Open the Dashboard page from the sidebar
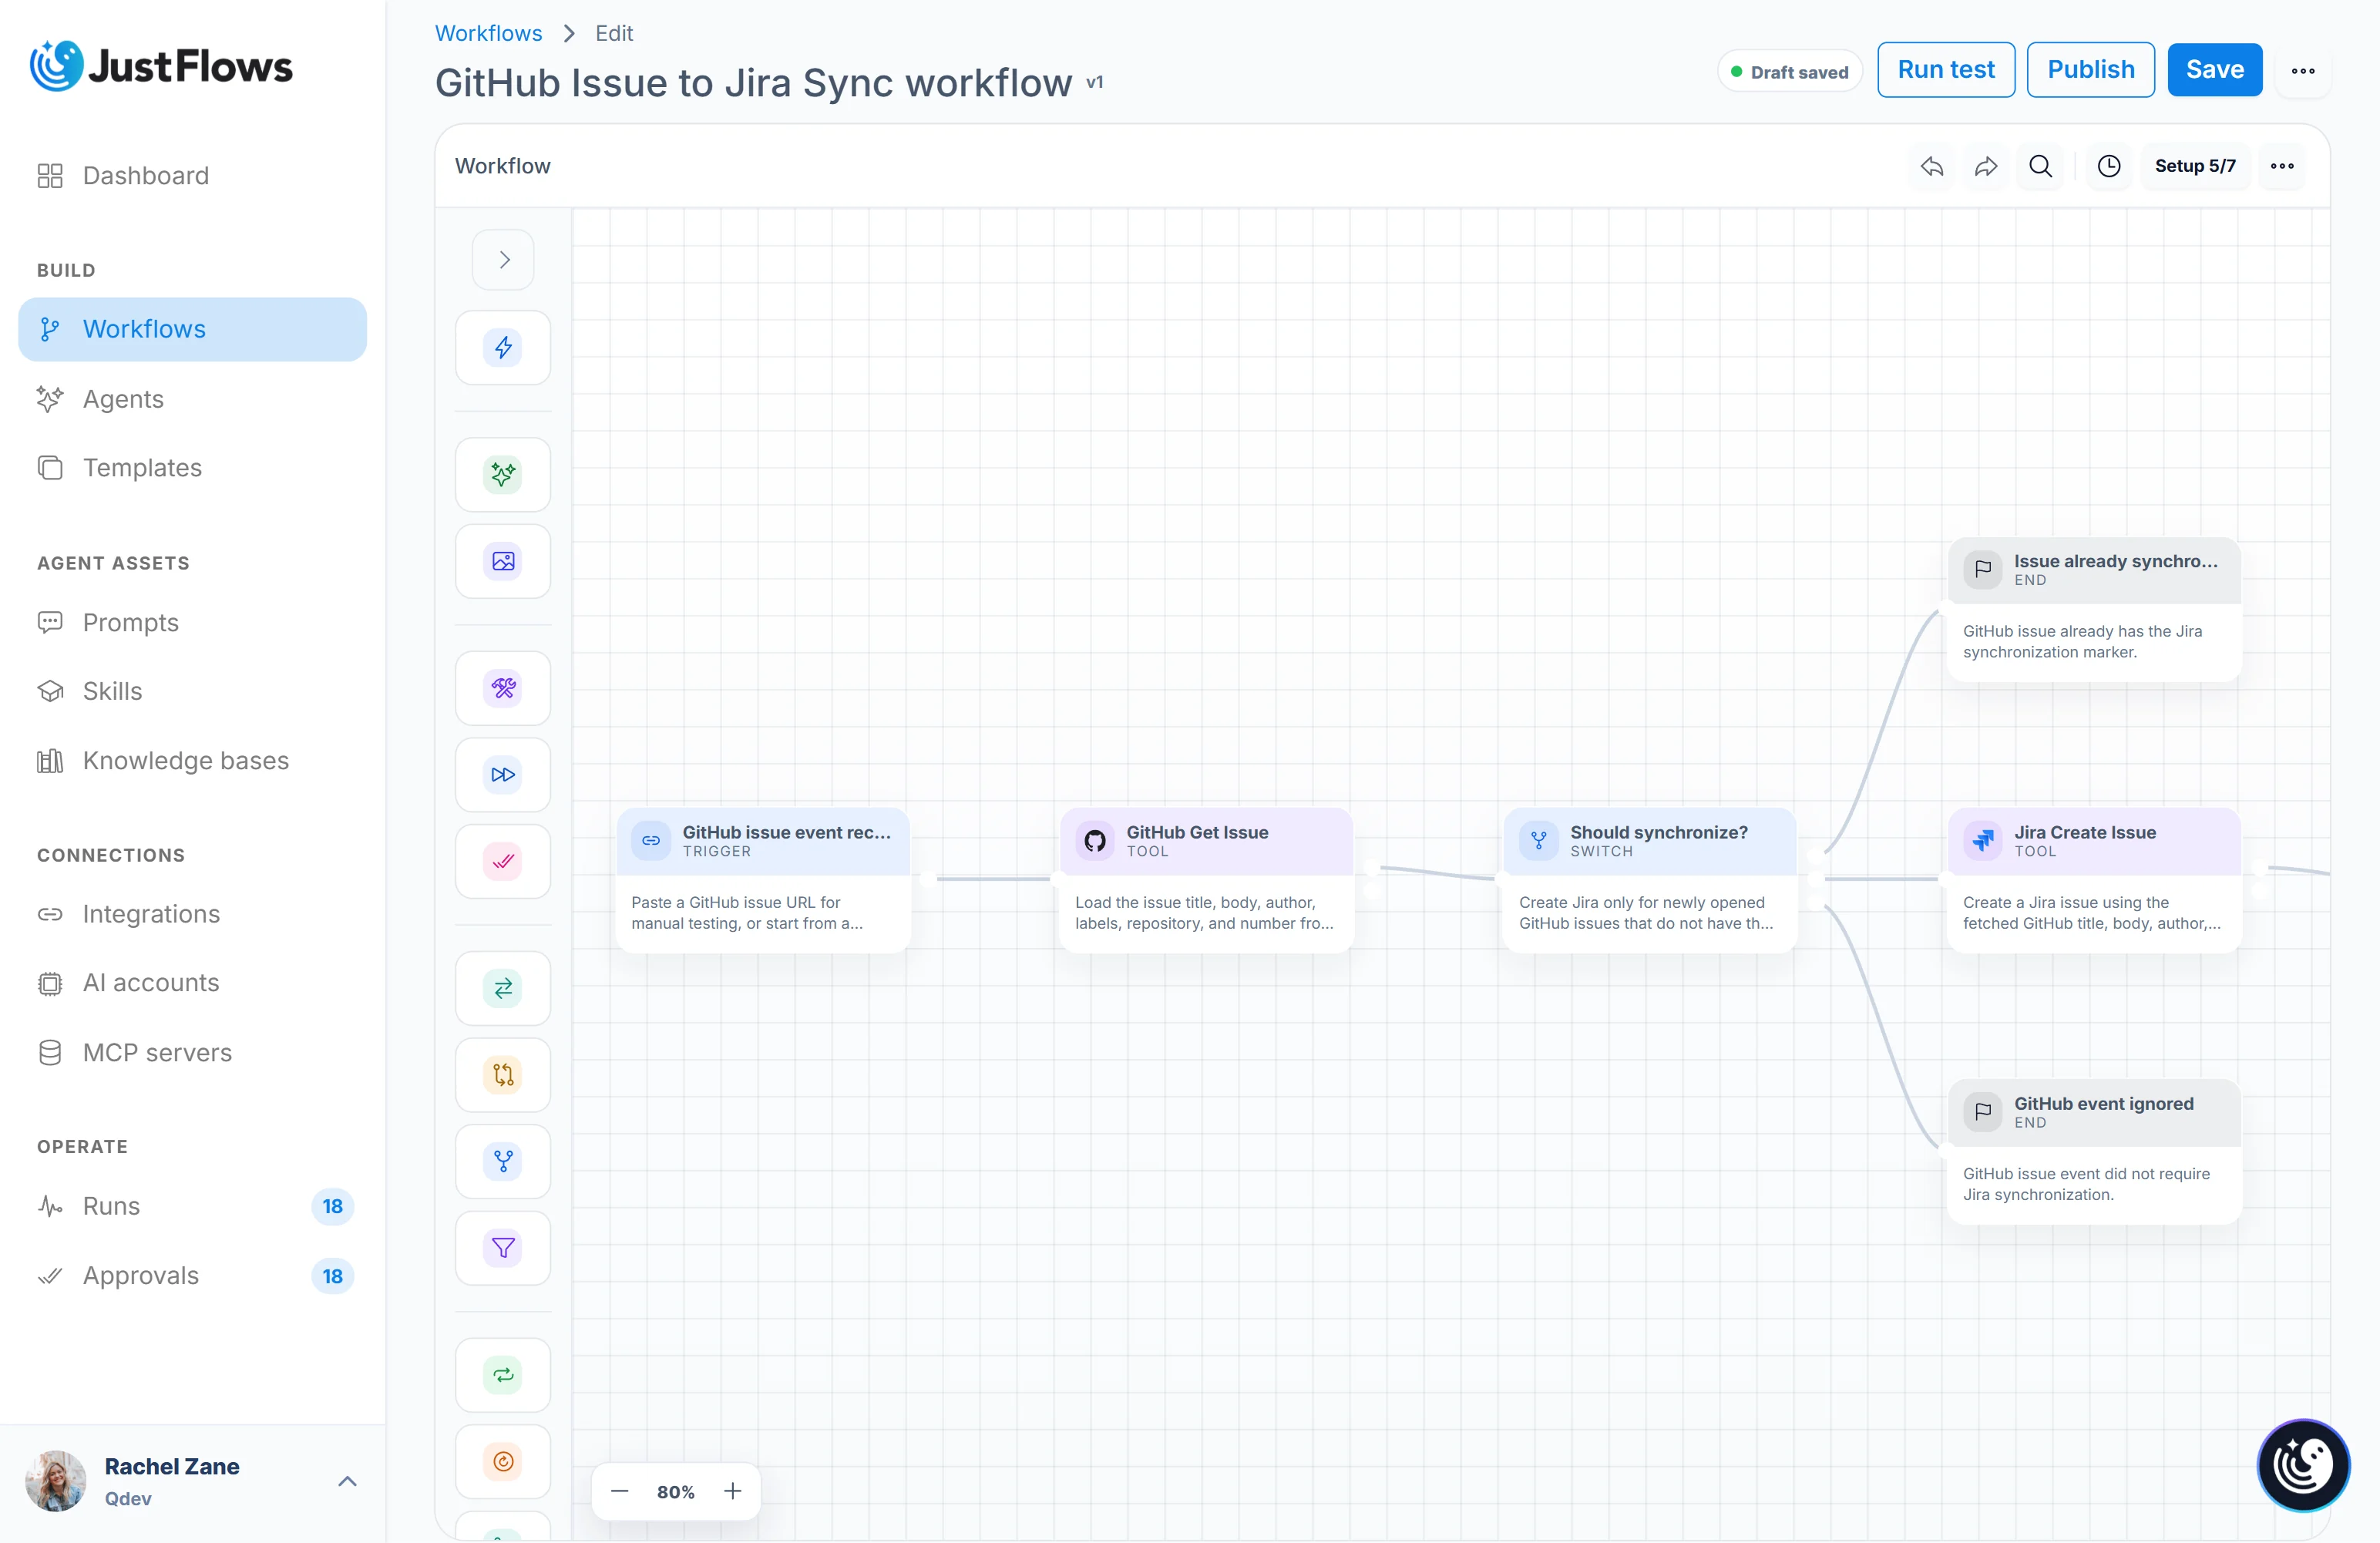The width and height of the screenshot is (2380, 1543). 193,176
